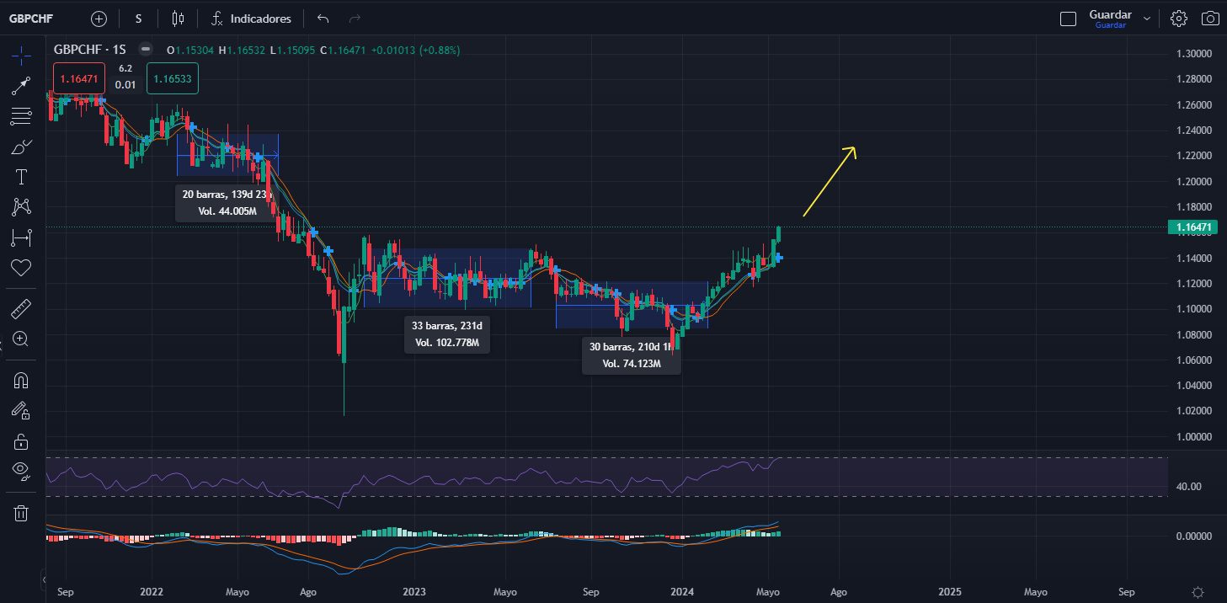Toggle lock all drawings
The width and height of the screenshot is (1227, 603).
pyautogui.click(x=21, y=440)
